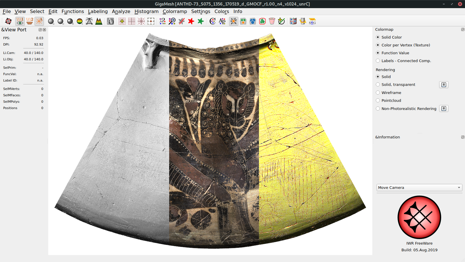Click the cylinder unroll with blue dots icon
Viewport: 465px width, 262px height.
[293, 21]
